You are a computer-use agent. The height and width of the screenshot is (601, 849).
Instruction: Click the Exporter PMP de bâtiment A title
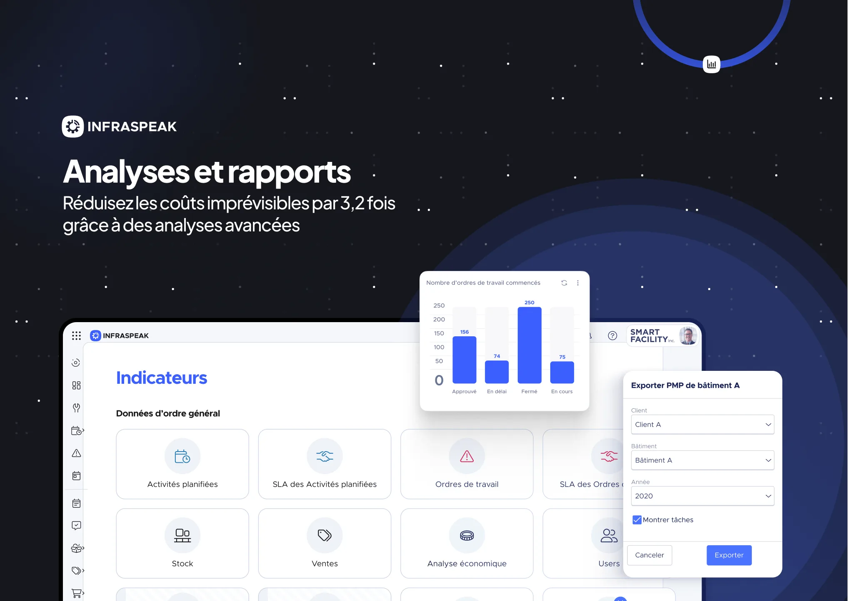click(x=685, y=385)
